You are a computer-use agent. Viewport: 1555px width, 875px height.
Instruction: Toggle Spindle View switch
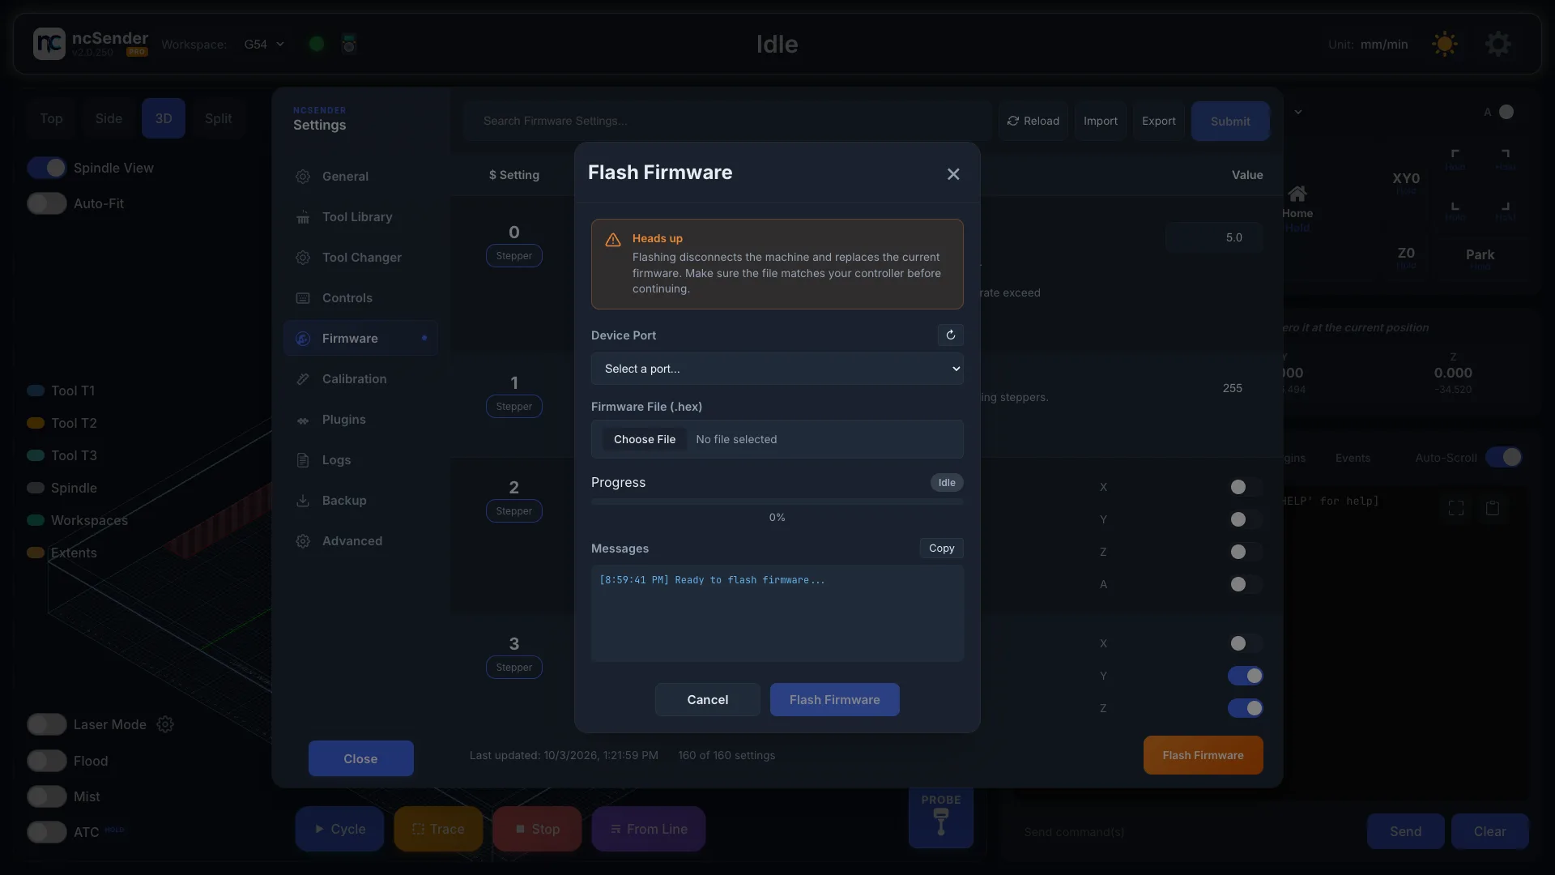pos(47,168)
